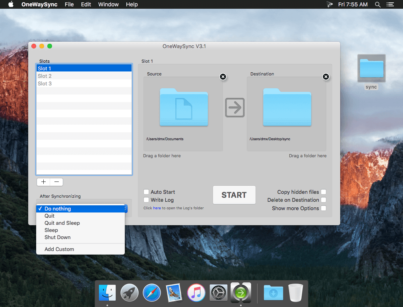403x307 pixels.
Task: Add a new slot with the plus button
Action: coord(43,182)
